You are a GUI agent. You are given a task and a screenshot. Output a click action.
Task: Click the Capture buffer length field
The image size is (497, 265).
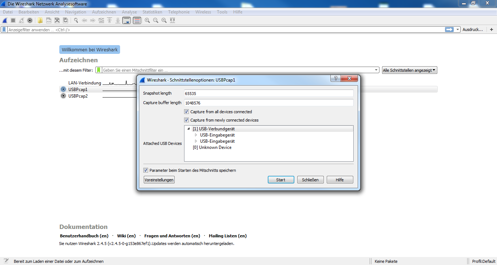(x=269, y=103)
